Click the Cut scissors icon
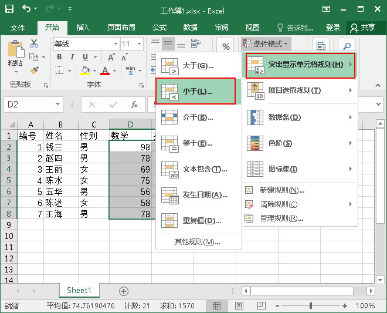The width and height of the screenshot is (387, 313). [34, 43]
